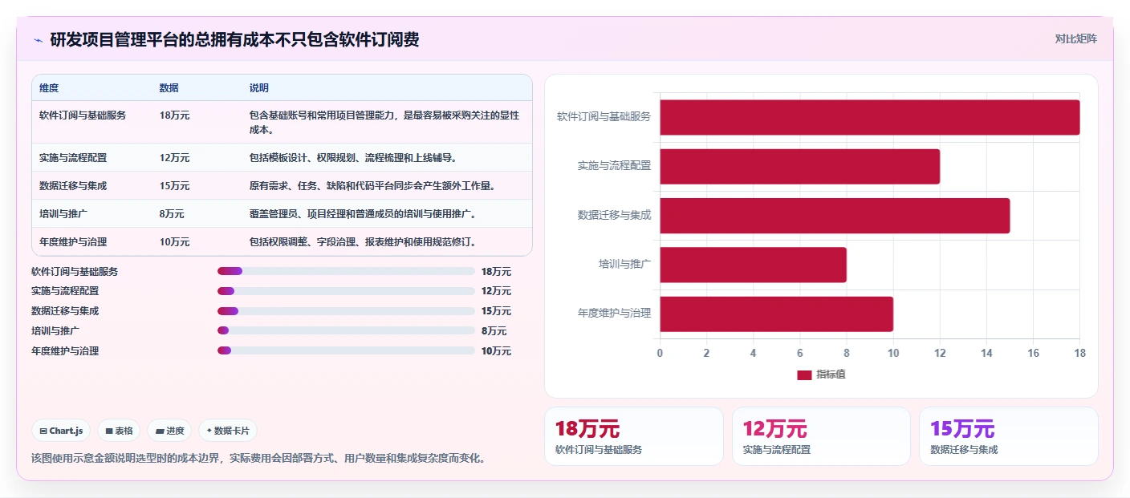Viewport: 1130px width, 498px height.
Task: Select the 进度 tag chip
Action: coord(169,431)
